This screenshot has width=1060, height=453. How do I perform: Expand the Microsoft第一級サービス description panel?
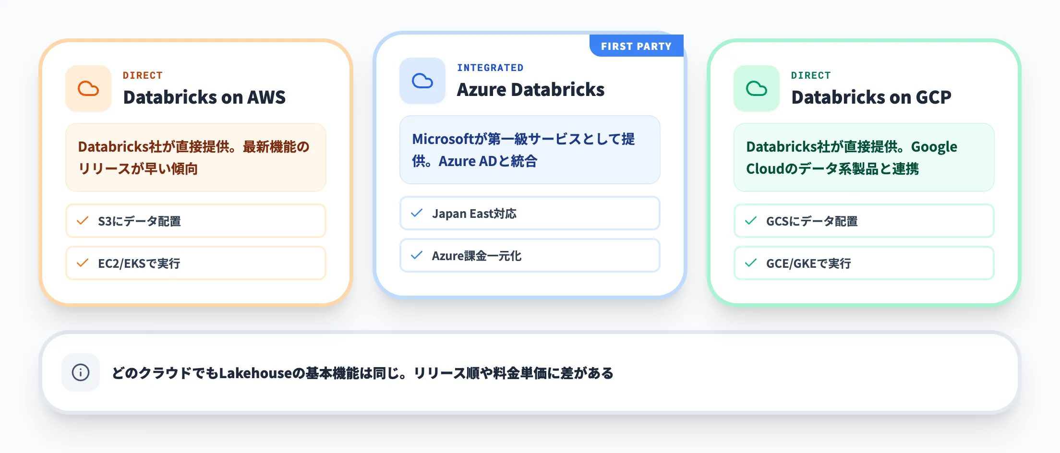coord(530,150)
